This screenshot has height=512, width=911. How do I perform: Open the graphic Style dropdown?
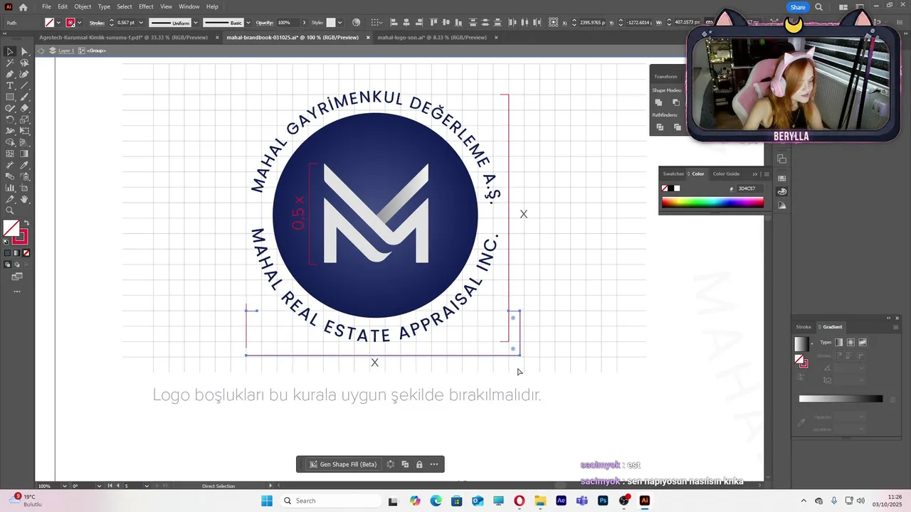pos(339,23)
